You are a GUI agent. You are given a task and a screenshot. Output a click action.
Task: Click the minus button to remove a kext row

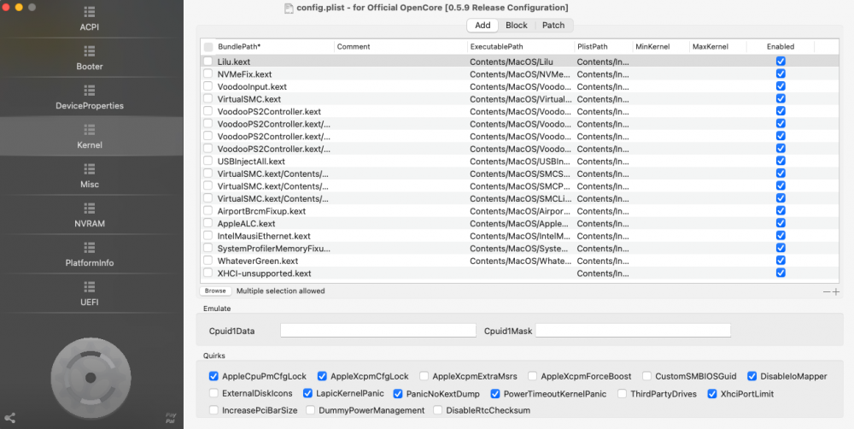point(827,291)
